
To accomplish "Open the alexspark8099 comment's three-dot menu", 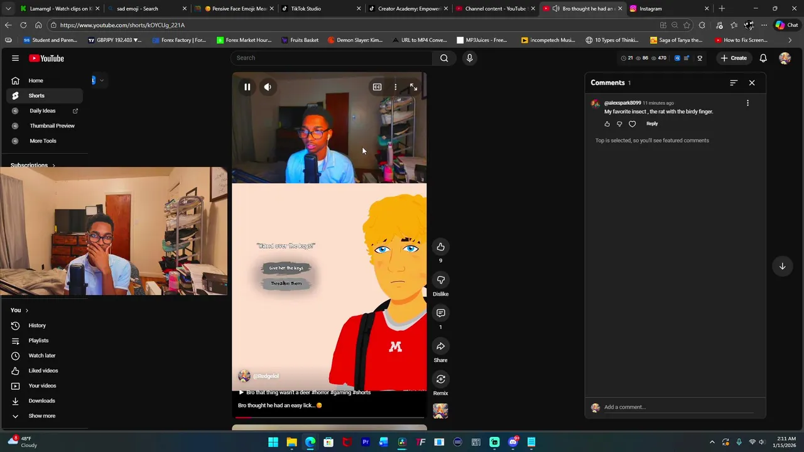I will 747,103.
